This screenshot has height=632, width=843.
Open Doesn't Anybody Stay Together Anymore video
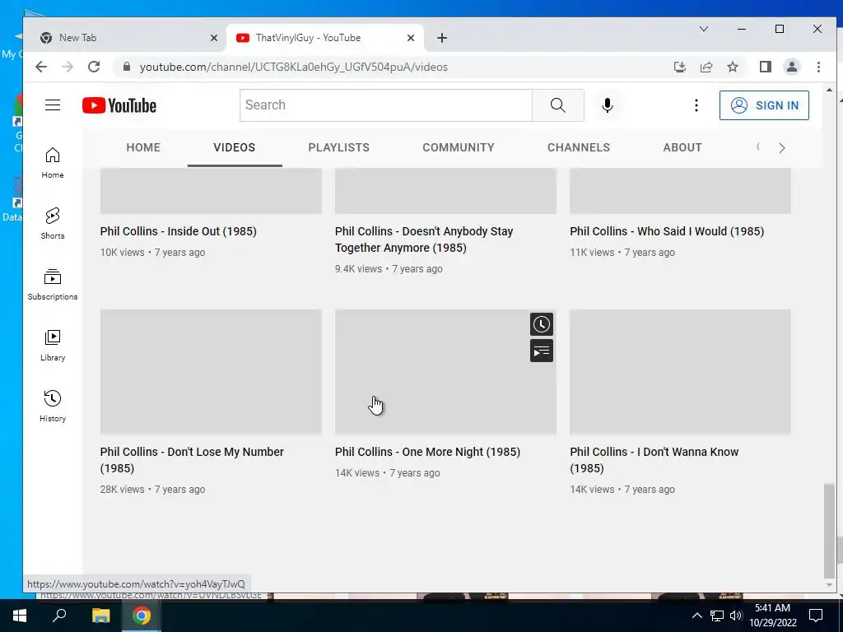pyautogui.click(x=424, y=239)
